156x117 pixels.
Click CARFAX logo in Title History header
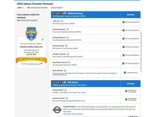click(x=59, y=82)
